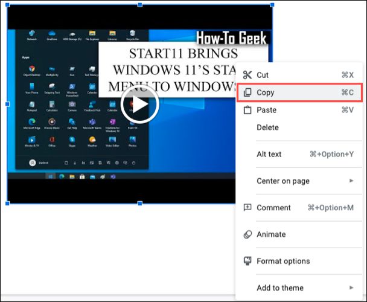The height and width of the screenshot is (302, 367).
Task: Choose Comment from the context menu
Action: (299, 208)
